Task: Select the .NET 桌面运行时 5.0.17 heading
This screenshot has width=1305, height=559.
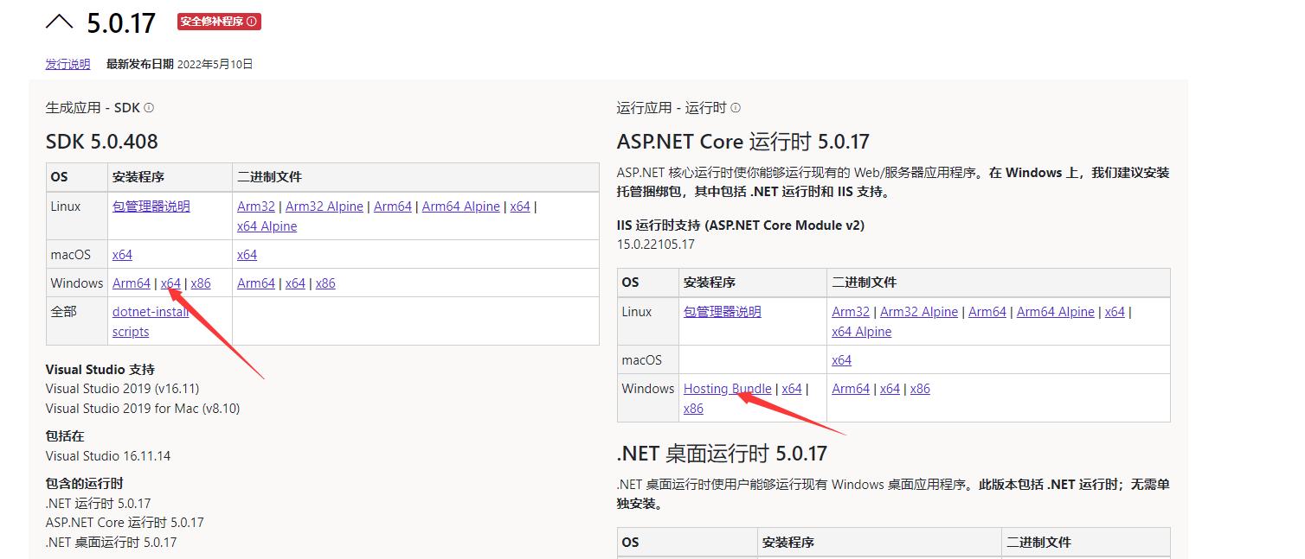Action: [x=722, y=454]
